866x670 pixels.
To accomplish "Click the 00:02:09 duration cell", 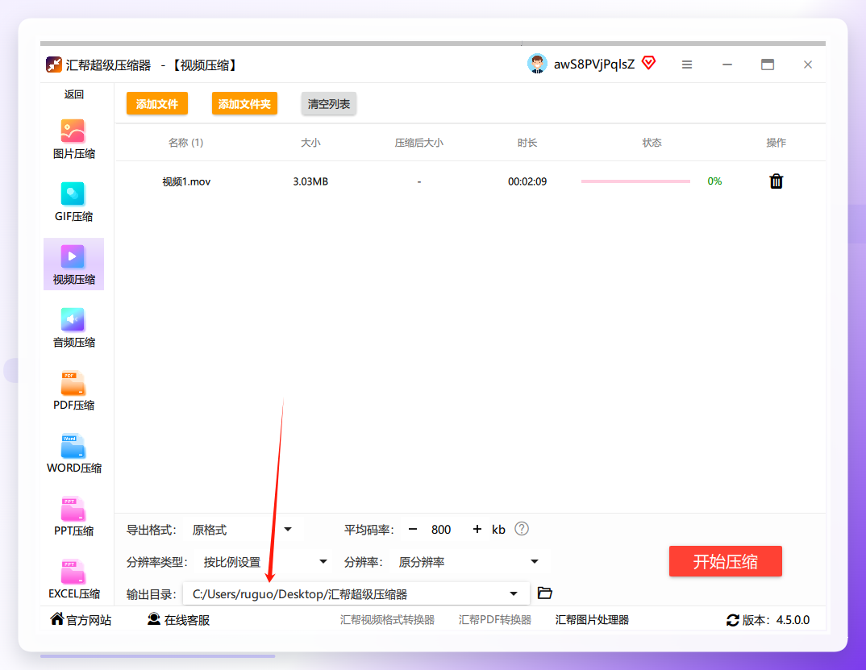I will 527,181.
